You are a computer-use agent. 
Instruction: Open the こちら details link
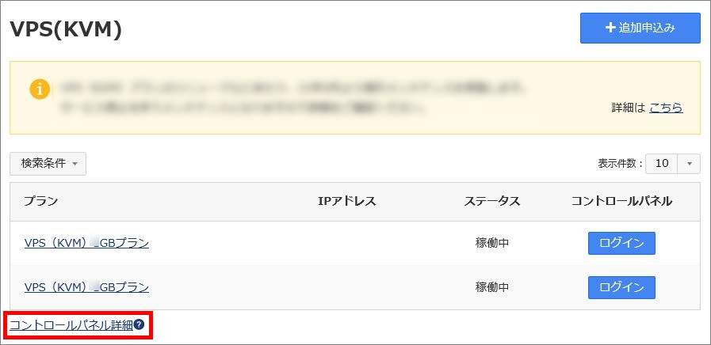(666, 108)
